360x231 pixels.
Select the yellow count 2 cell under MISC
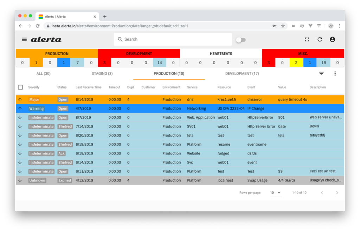[296, 62]
